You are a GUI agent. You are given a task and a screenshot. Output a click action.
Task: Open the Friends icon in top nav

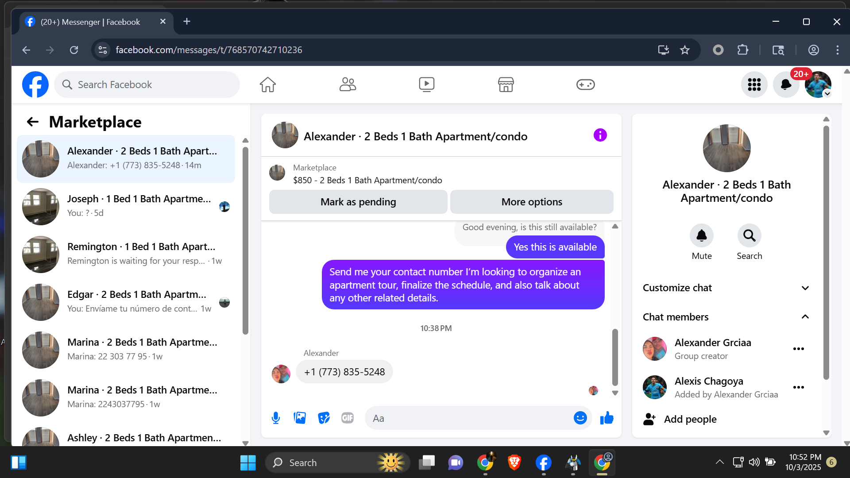[348, 85]
